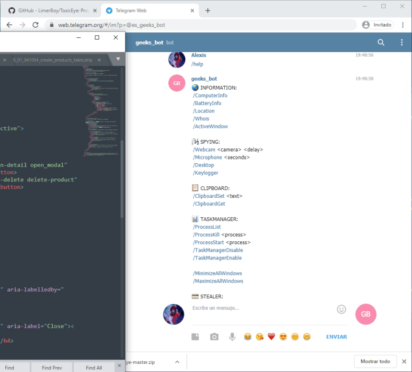Click the Find All button

click(93, 367)
